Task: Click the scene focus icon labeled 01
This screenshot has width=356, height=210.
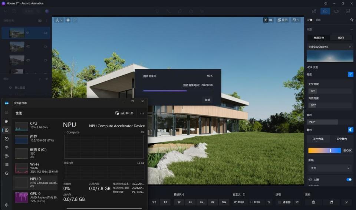Action: pos(268,20)
